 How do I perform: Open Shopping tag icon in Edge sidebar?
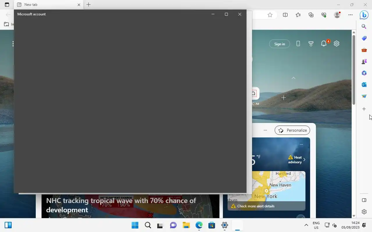pyautogui.click(x=364, y=38)
